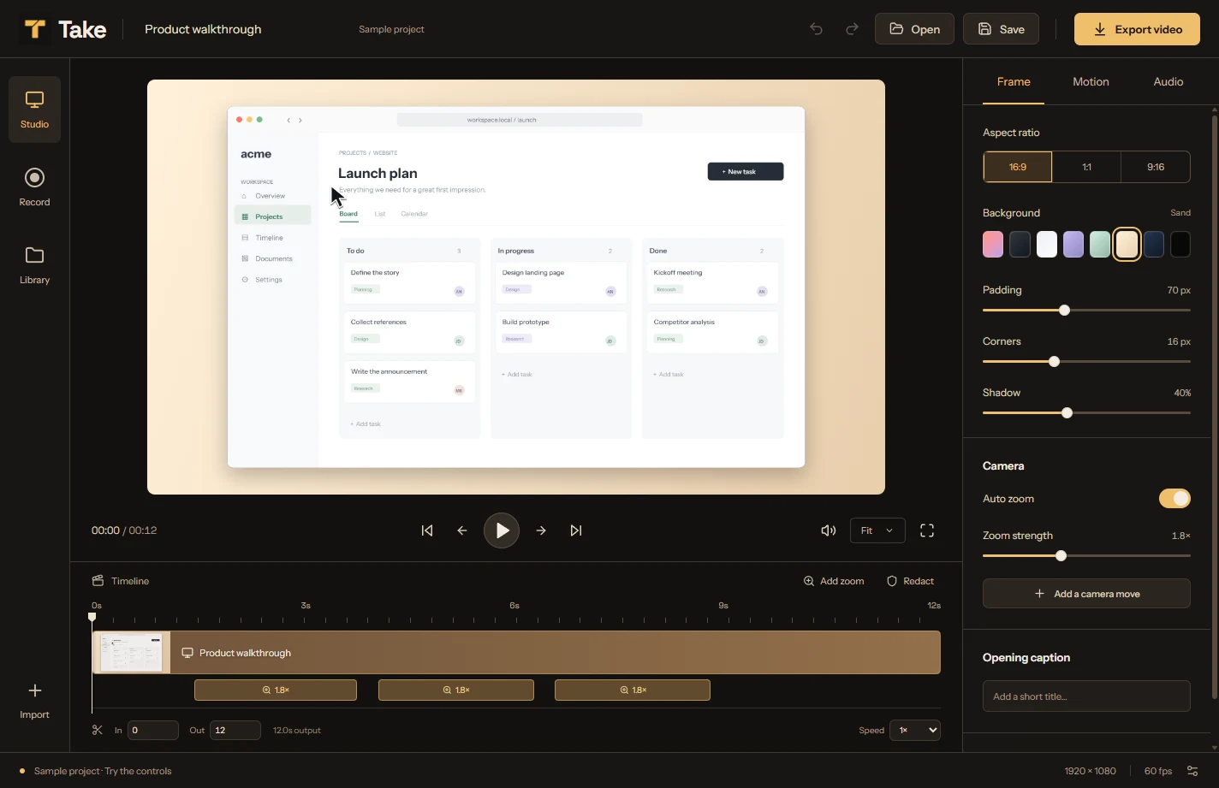Viewport: 1219px width, 788px height.
Task: Click the Padding slider handle
Action: (x=1064, y=311)
